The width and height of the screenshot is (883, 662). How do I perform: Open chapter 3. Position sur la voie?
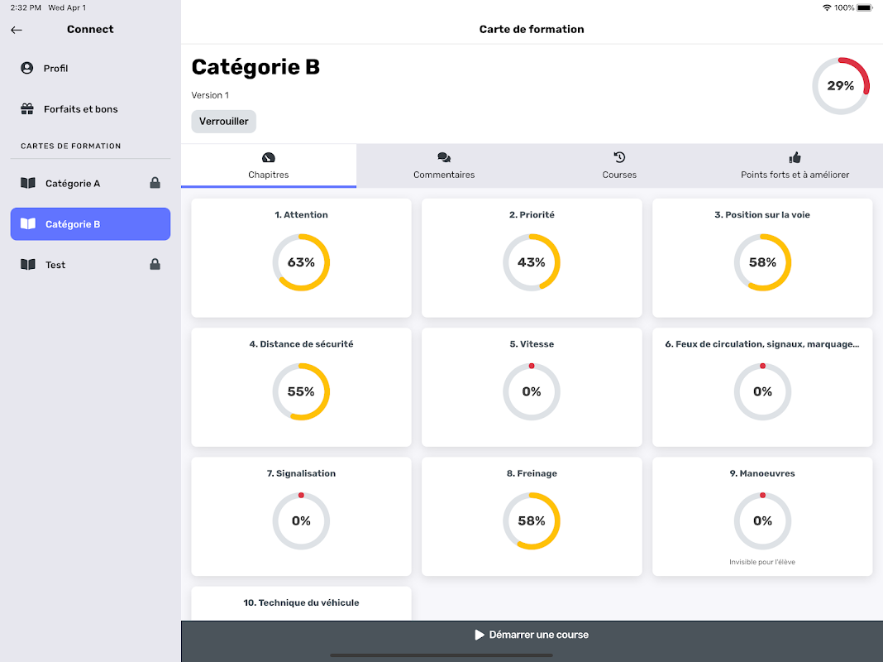tap(762, 257)
